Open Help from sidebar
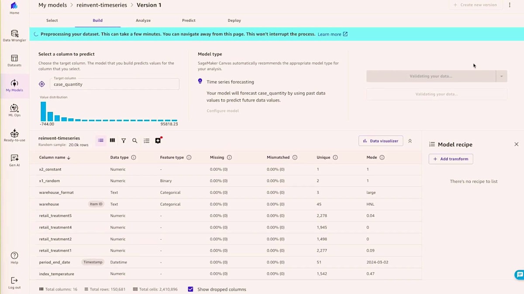 click(x=14, y=258)
